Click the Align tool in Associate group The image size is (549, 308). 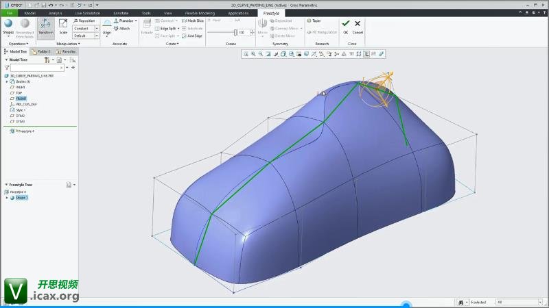(x=106, y=26)
